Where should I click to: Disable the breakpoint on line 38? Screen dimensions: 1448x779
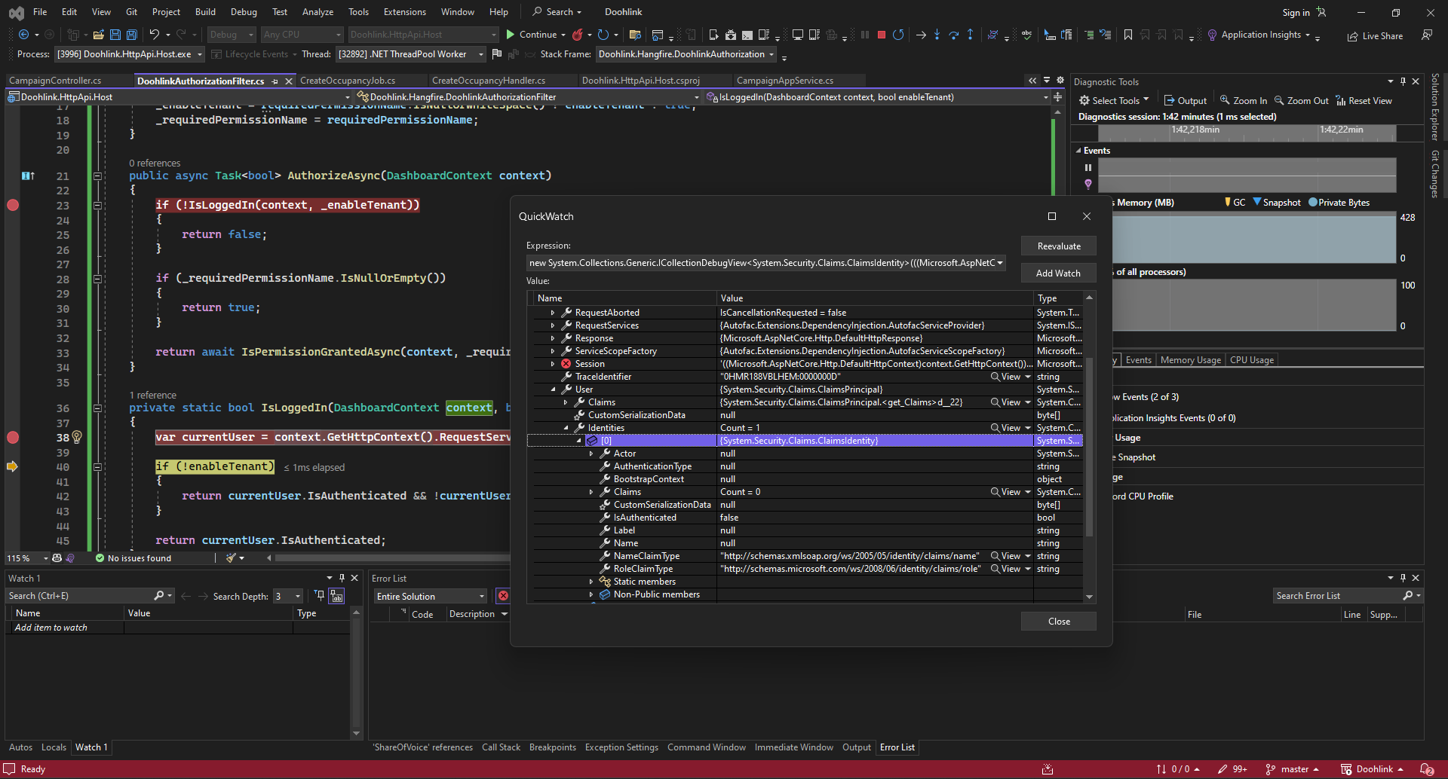coord(13,437)
